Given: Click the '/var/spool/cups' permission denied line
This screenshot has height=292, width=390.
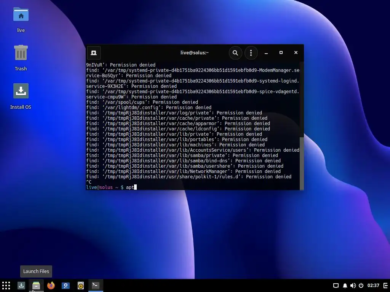Looking at the screenshot, I should coord(142,102).
